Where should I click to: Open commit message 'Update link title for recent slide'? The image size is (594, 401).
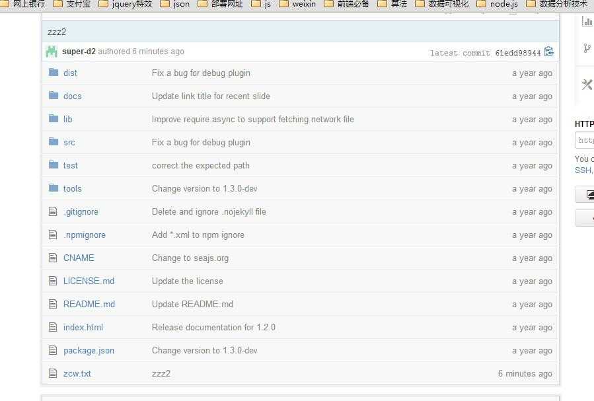tap(211, 96)
